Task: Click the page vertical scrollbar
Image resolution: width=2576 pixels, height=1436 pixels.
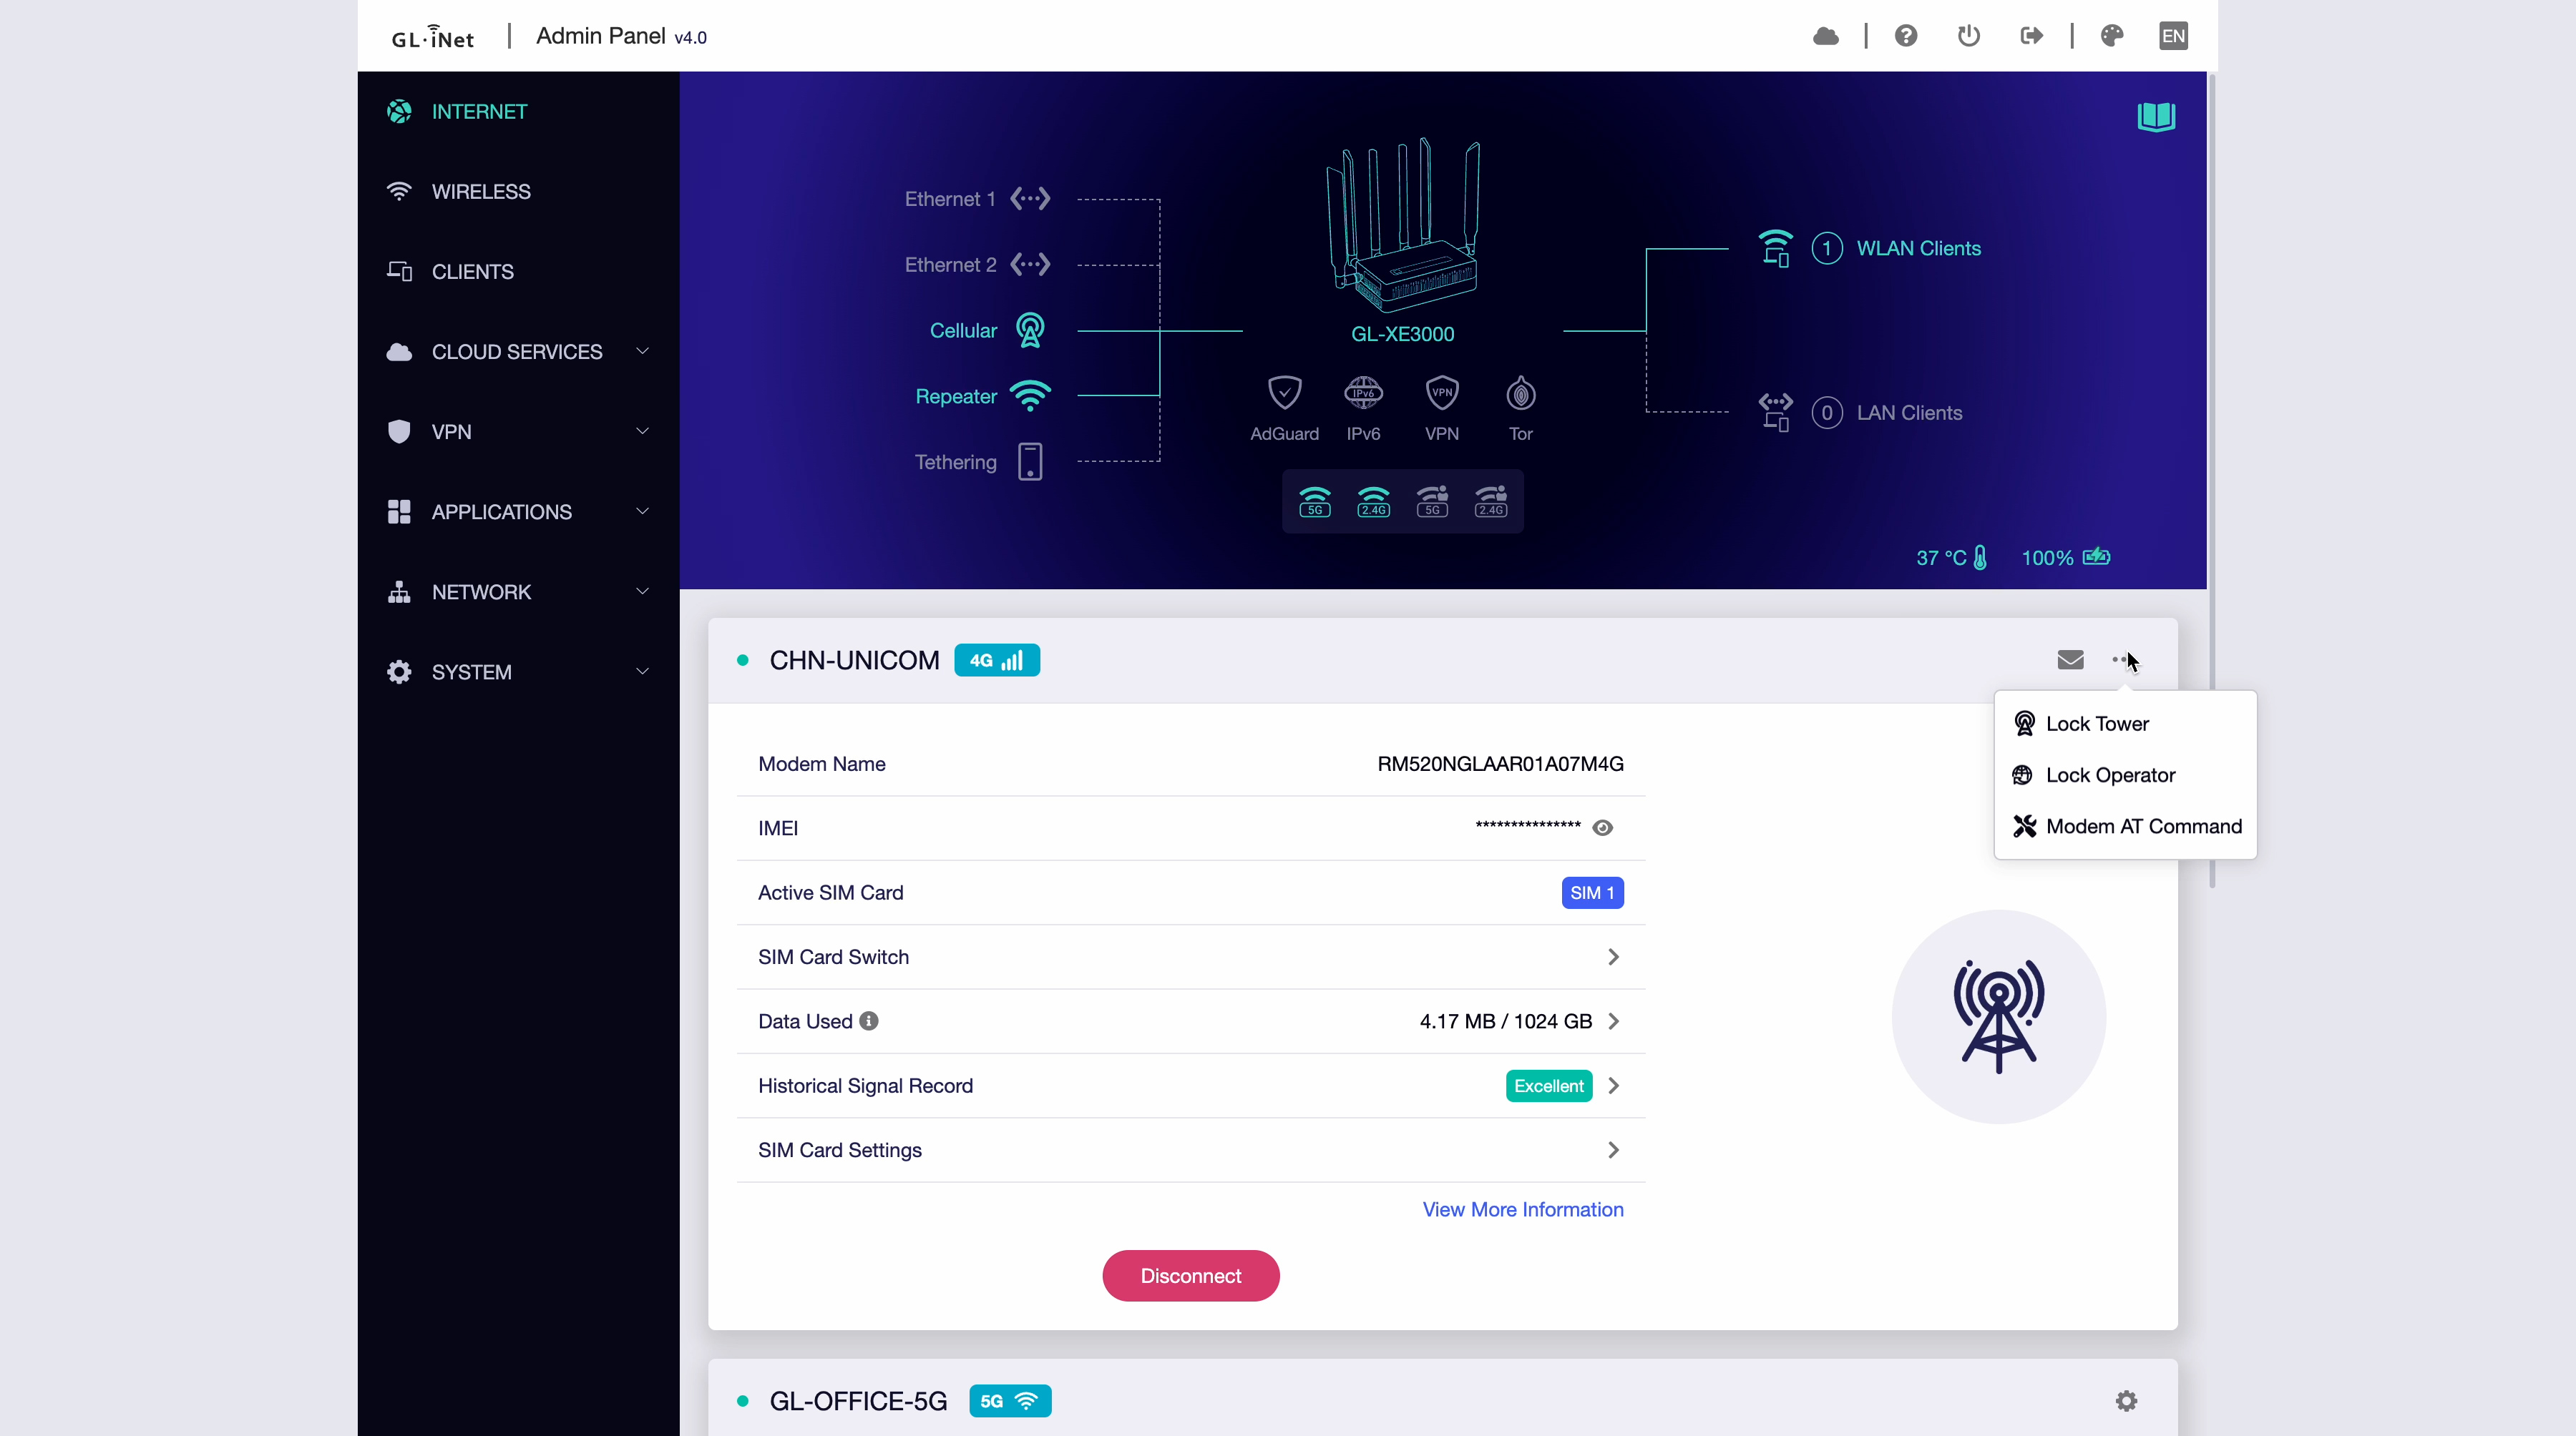Action: (x=2212, y=480)
